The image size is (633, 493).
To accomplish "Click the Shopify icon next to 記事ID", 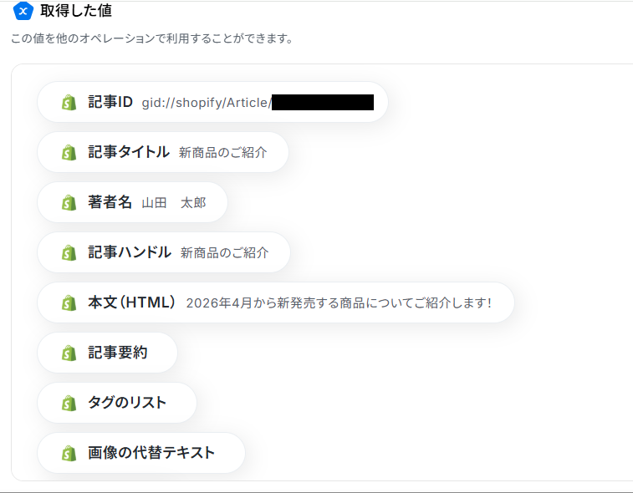I will 69,103.
